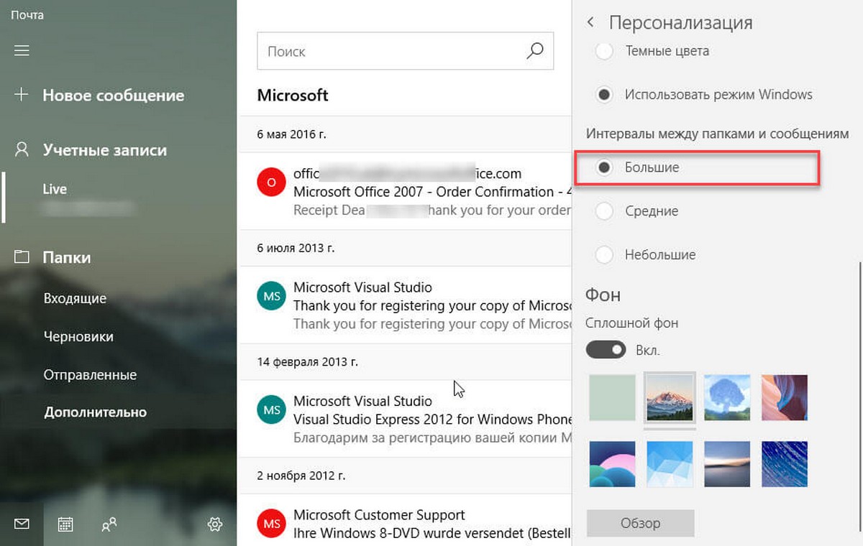Click the Microsoft heading above the list
Viewport: 863px width, 546px height.
(293, 95)
